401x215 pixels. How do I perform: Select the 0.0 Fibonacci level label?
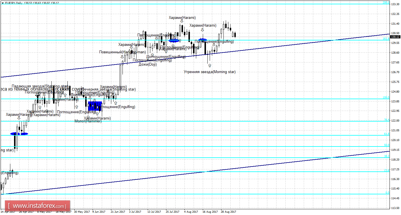tap(387, 193)
